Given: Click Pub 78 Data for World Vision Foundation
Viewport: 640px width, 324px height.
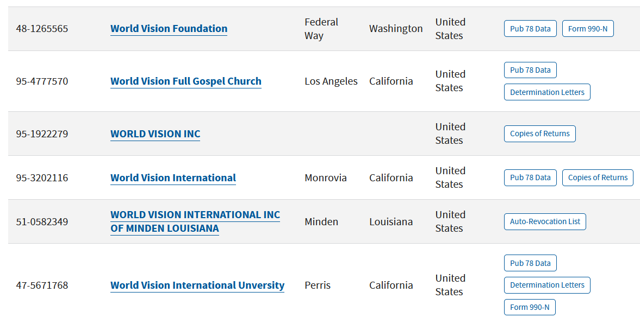Looking at the screenshot, I should [x=530, y=29].
